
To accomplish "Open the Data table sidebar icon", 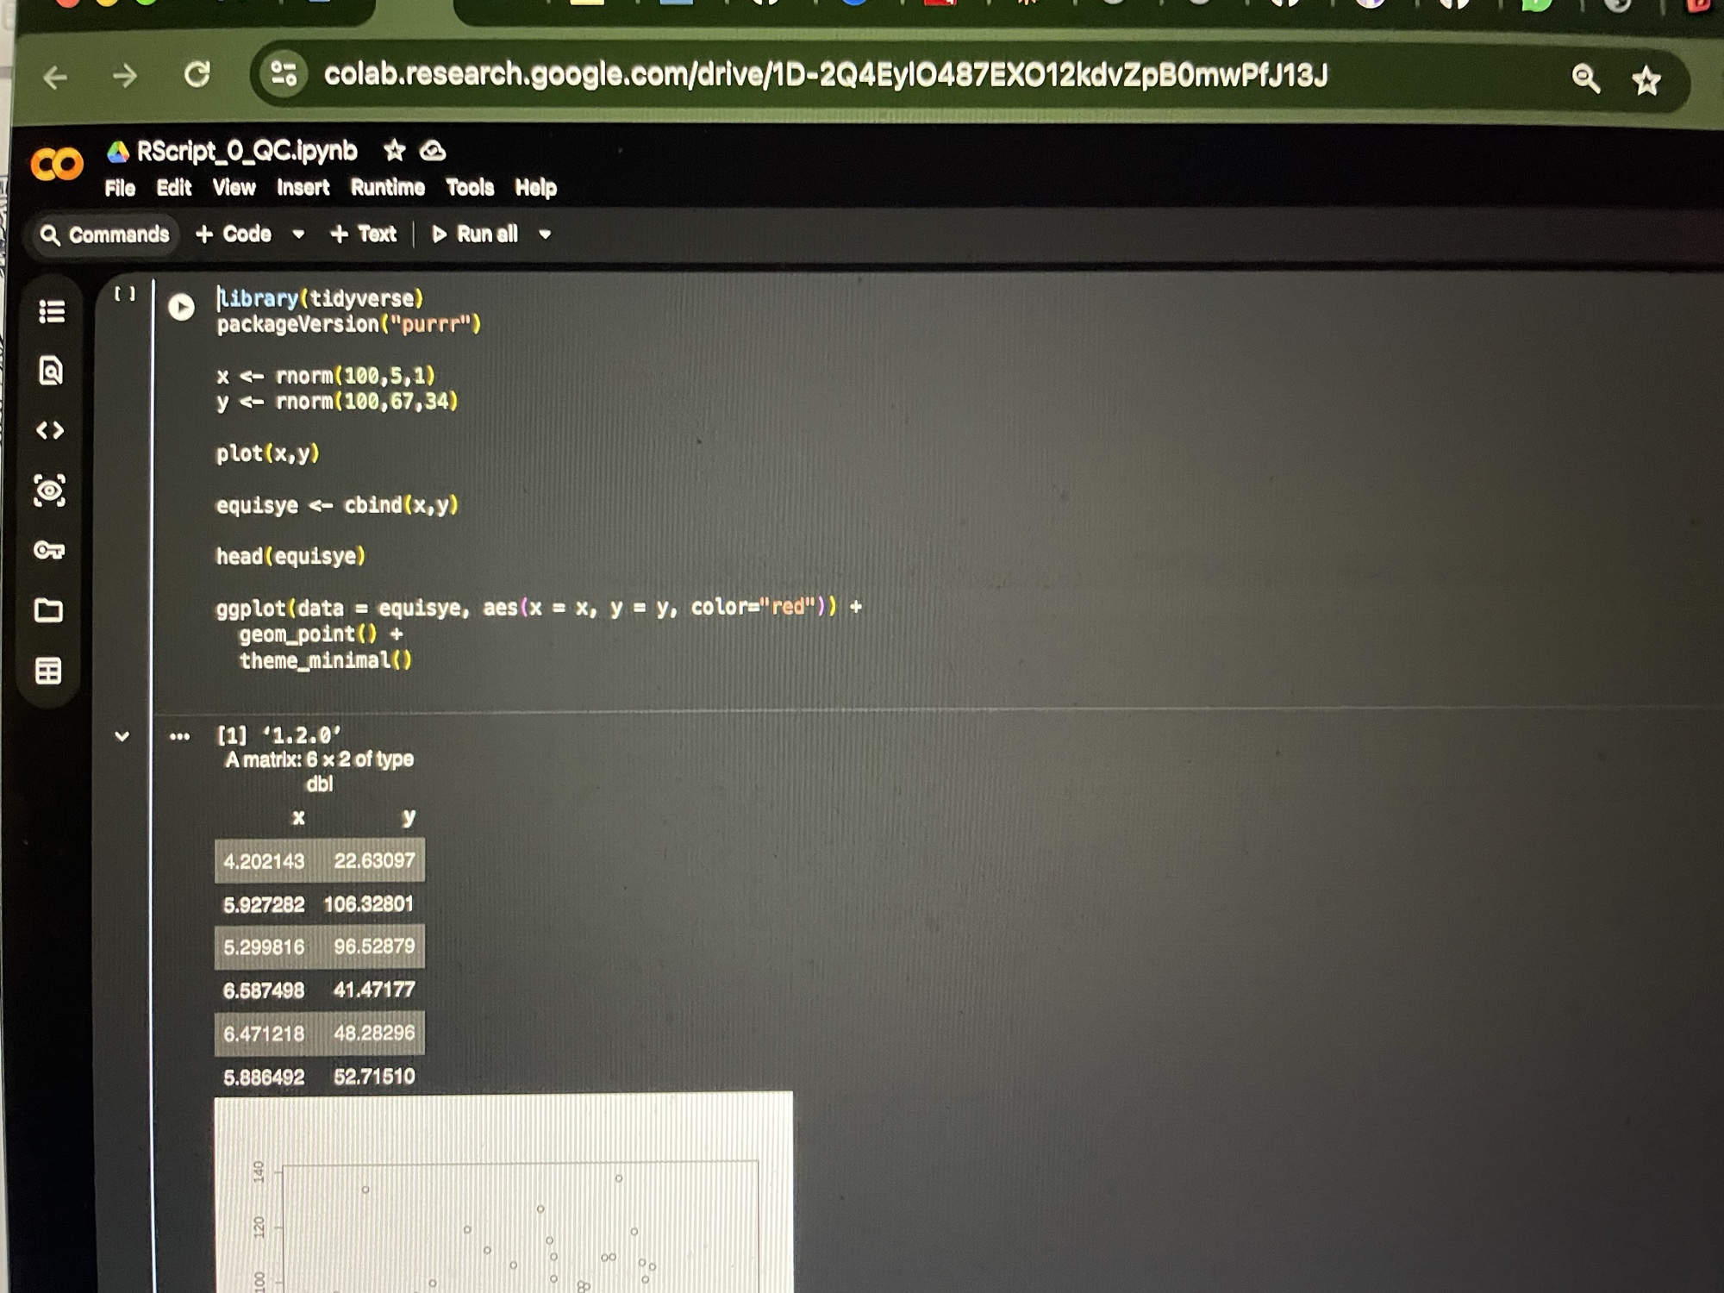I will (48, 671).
